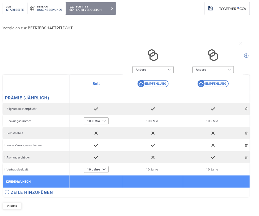Toggle Soll checkmark for Allgemeine Haftpflicht
The width and height of the screenshot is (259, 216).
coord(96,109)
